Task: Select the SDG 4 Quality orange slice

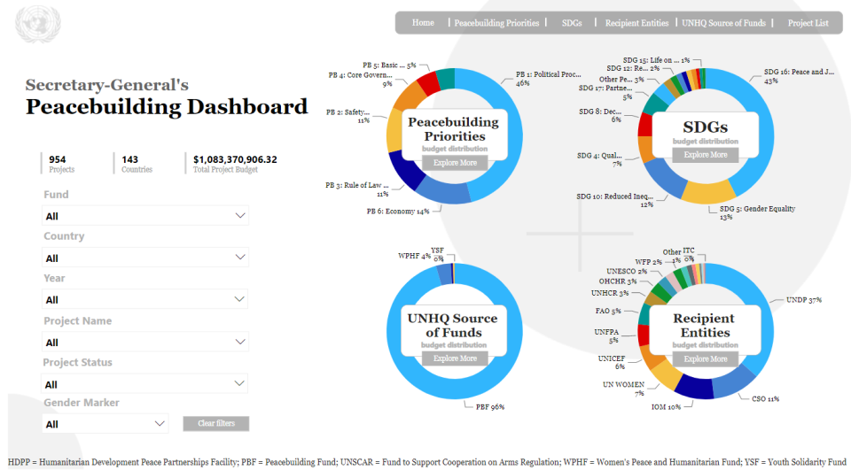Action: click(645, 149)
